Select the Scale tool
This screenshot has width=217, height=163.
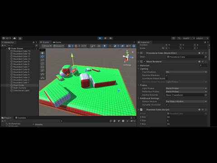[42, 63]
